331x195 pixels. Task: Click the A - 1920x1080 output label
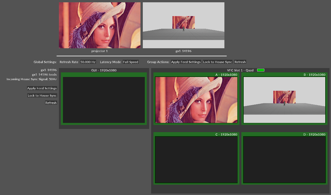point(226,75)
